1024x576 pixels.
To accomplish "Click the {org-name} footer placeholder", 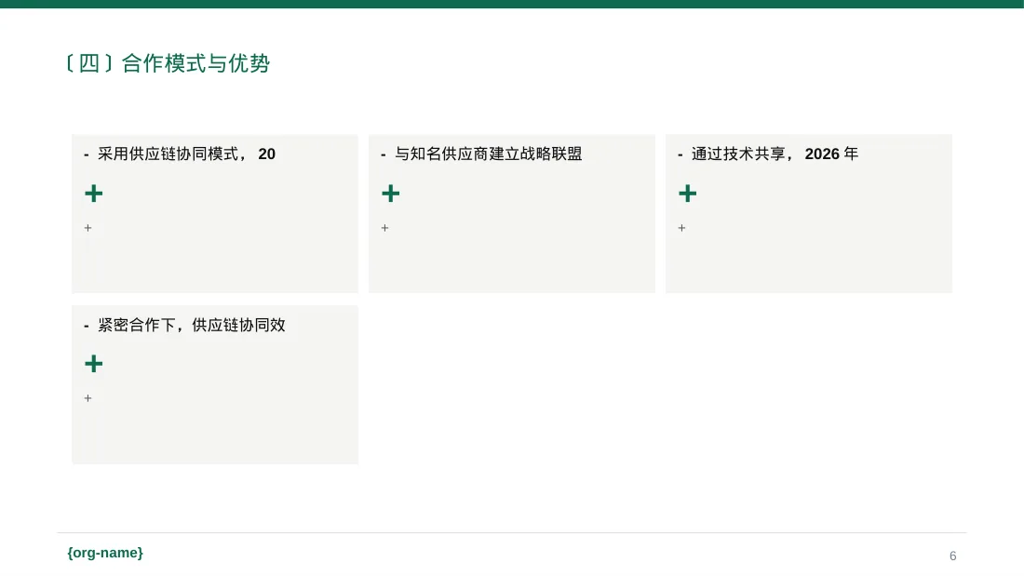I will coord(105,553).
